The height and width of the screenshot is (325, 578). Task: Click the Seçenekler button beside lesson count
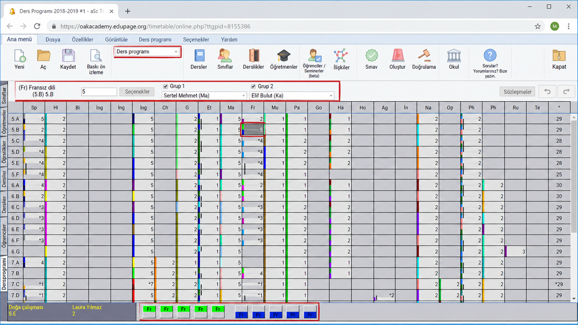pyautogui.click(x=137, y=92)
